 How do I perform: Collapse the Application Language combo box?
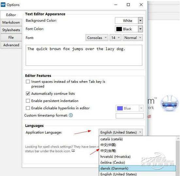pyautogui.click(x=121, y=132)
